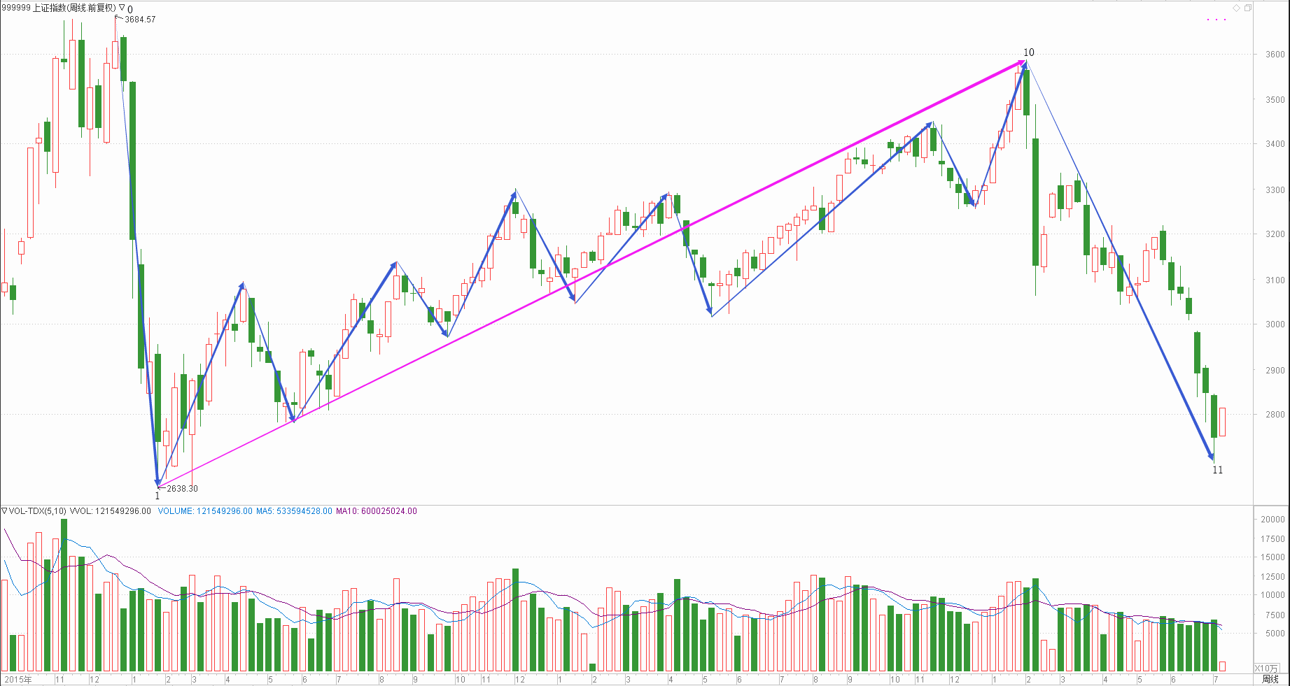Expand the triangle beside 上证指数 chart title
1290x686 pixels.
122,8
